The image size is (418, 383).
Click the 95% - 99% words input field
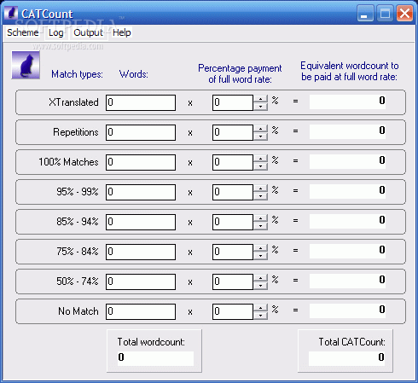(141, 192)
